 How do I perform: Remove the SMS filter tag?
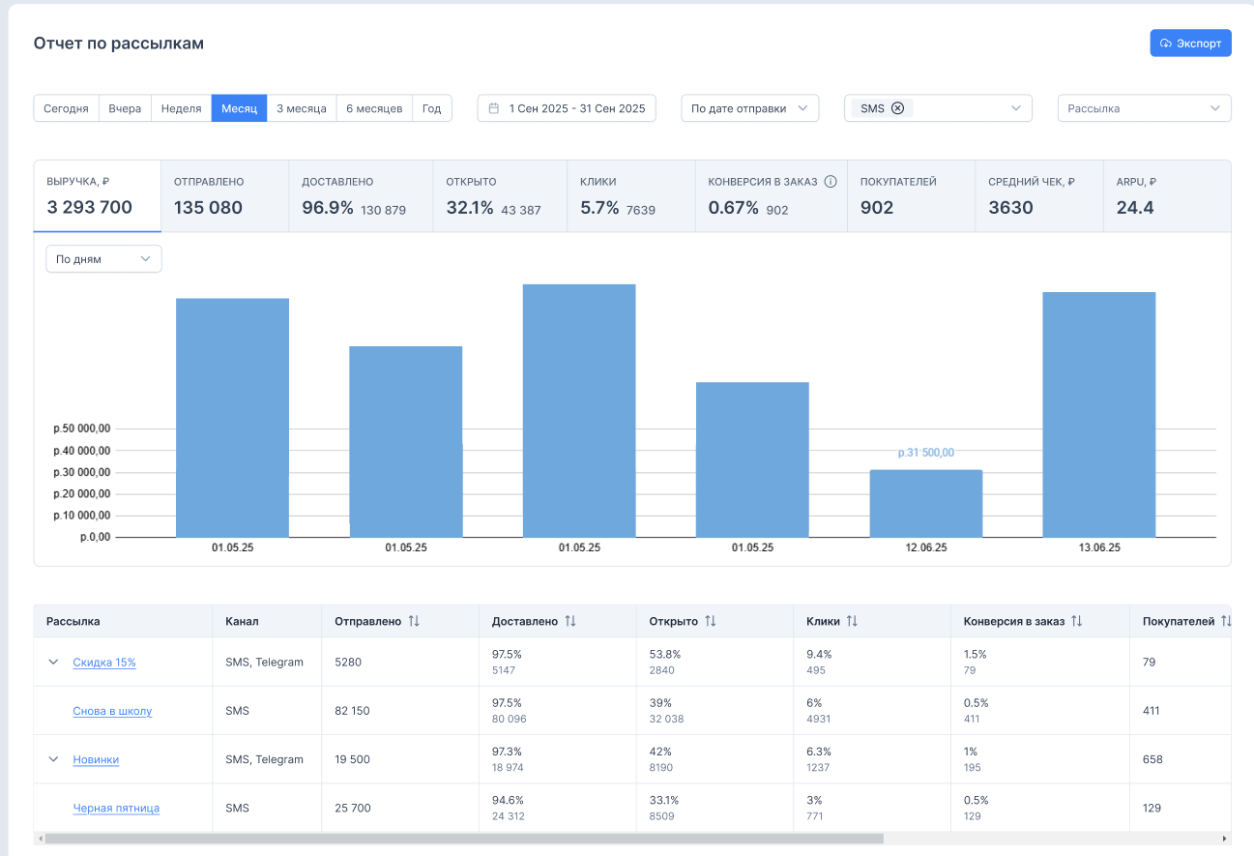pos(897,108)
